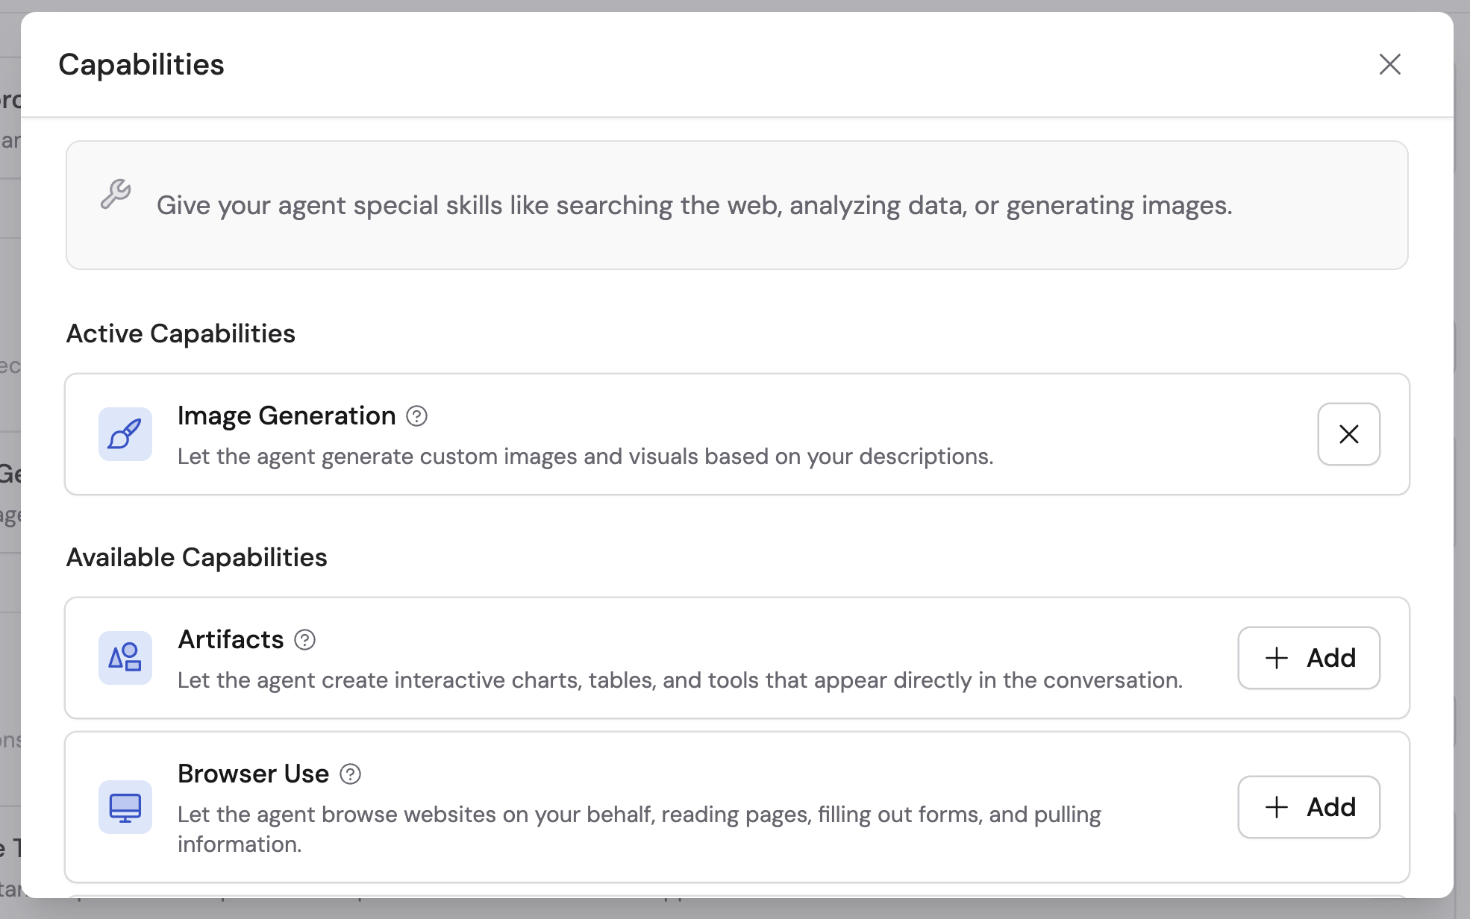Click the plus icon on the Browser Use Add button

click(1276, 807)
